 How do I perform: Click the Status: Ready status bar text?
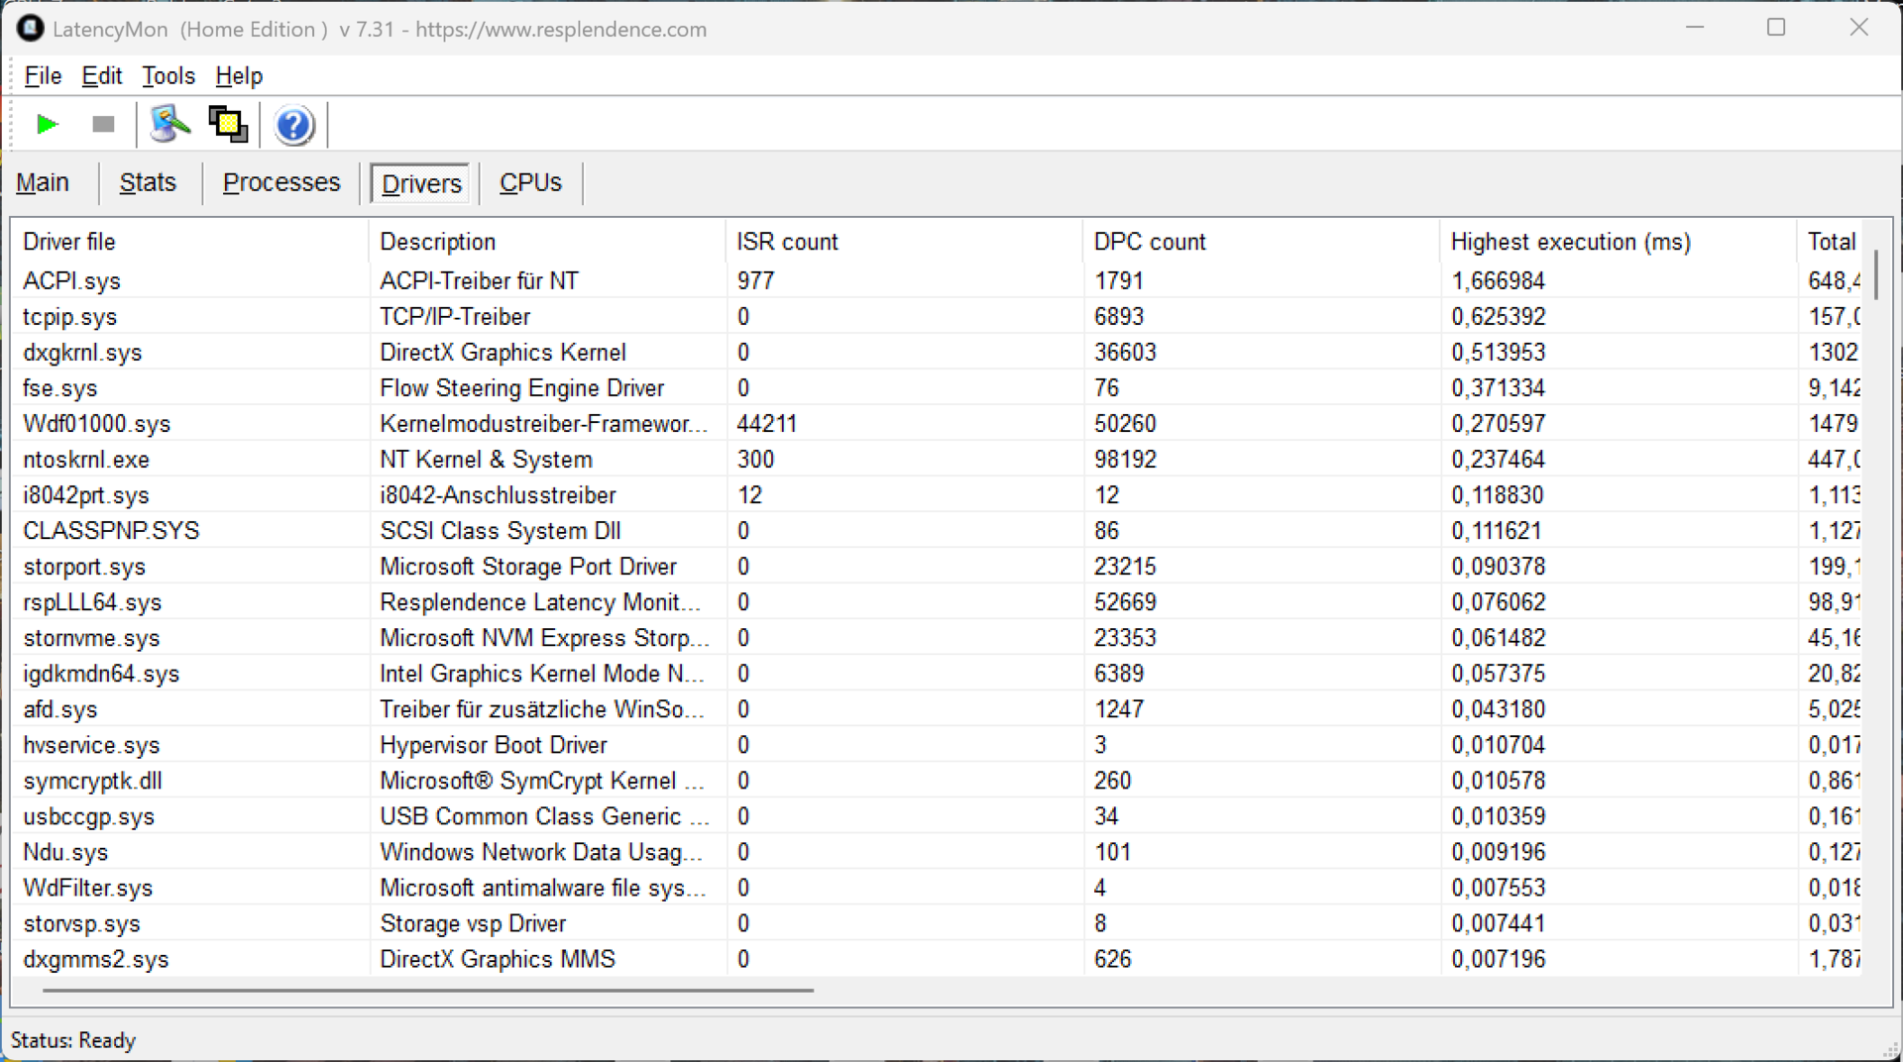pyautogui.click(x=73, y=1040)
